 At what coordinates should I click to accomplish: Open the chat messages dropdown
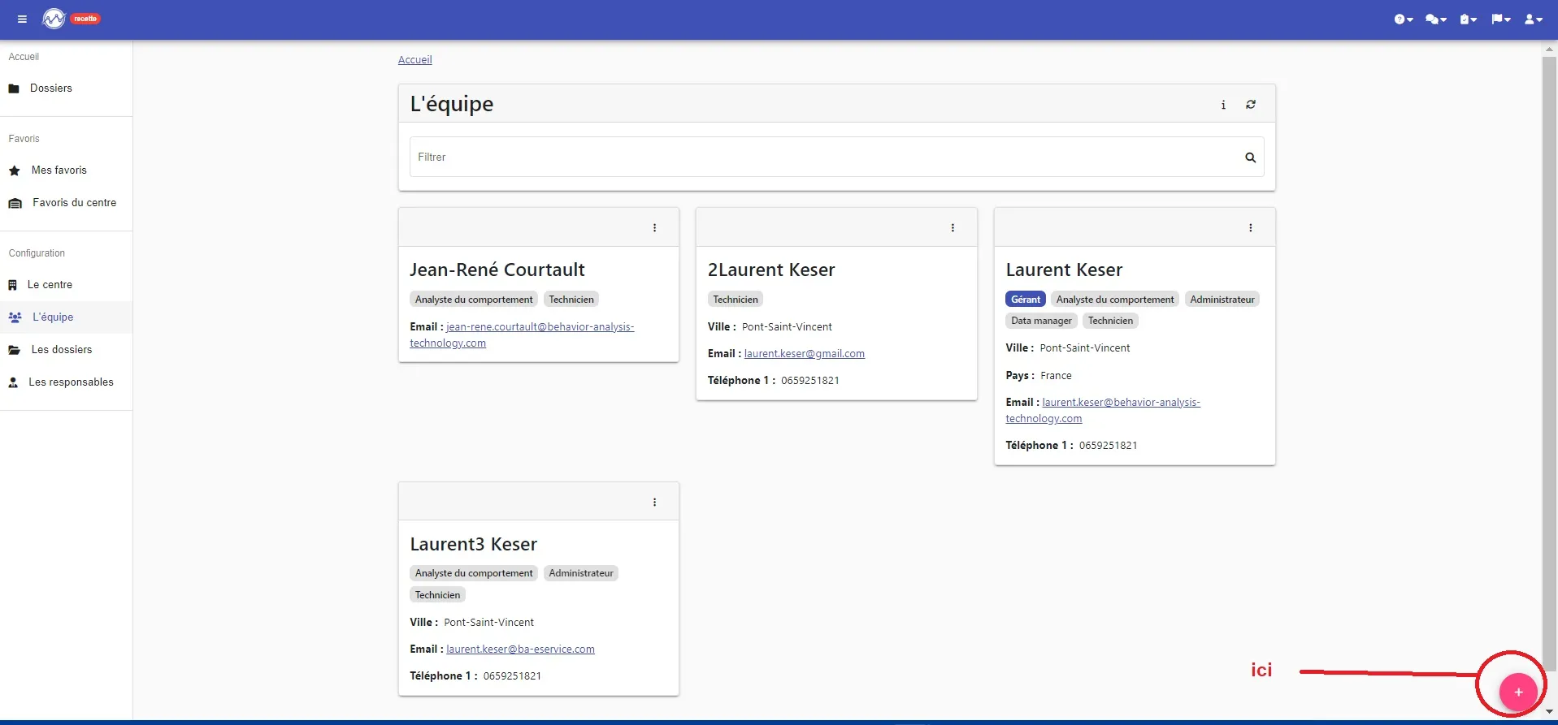coord(1435,19)
